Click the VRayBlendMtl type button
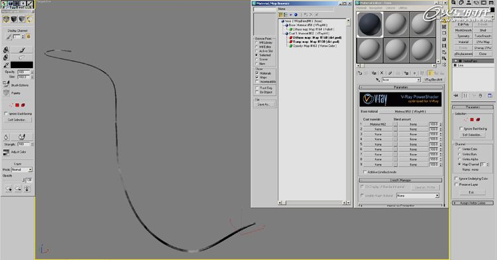 [x=433, y=79]
